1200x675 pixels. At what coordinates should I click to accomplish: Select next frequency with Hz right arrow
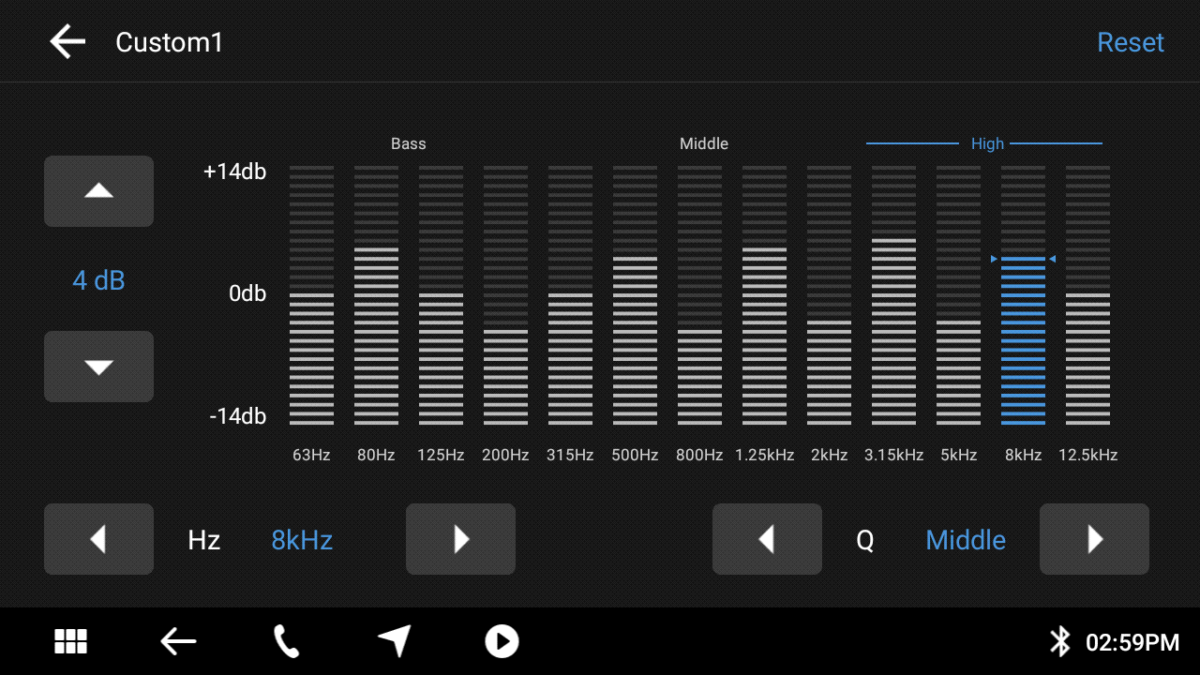pos(460,539)
